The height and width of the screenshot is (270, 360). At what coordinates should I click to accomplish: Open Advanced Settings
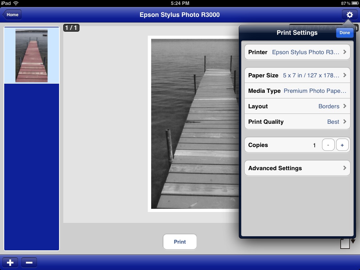tap(297, 168)
